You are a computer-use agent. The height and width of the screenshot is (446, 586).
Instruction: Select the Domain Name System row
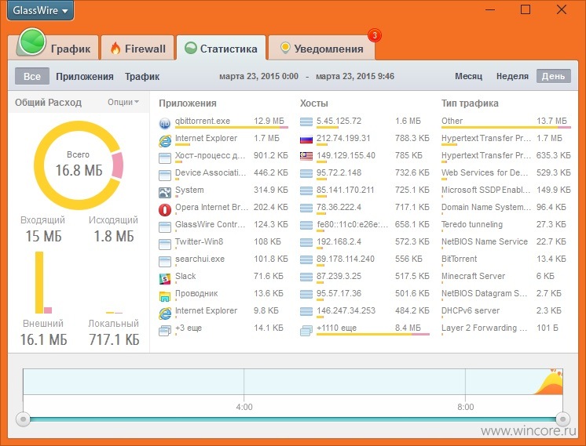coord(506,208)
